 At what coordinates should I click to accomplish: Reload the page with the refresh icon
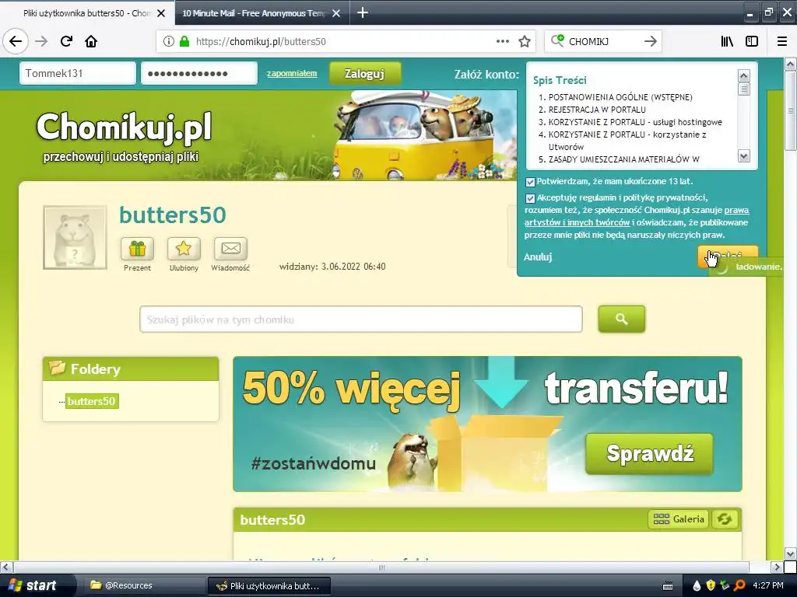pyautogui.click(x=66, y=41)
